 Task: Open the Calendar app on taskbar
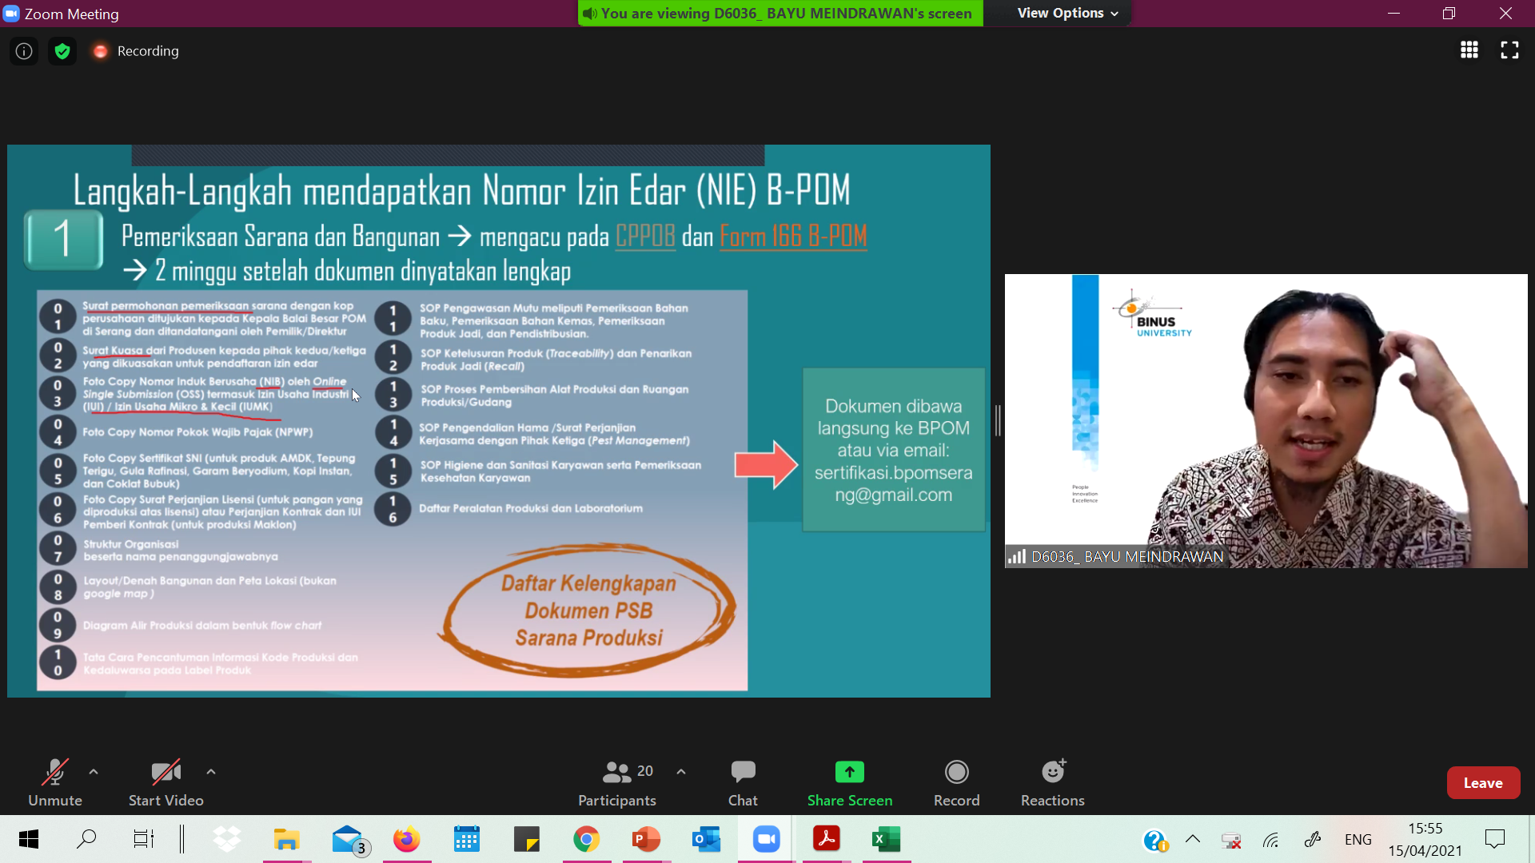[466, 839]
